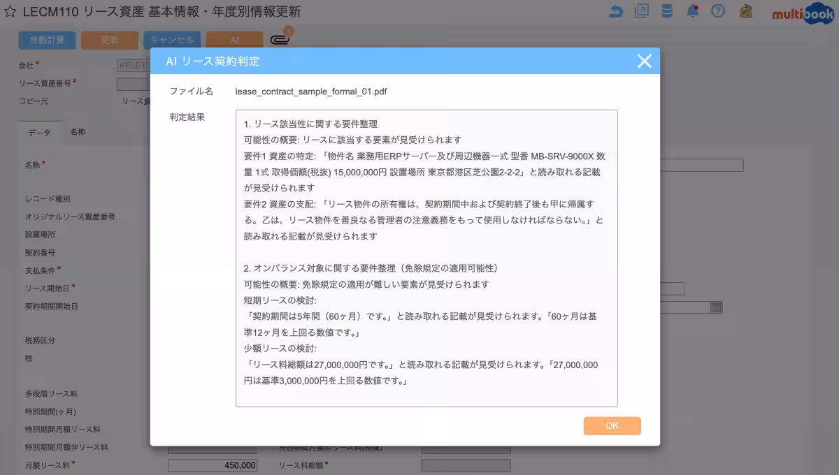Click the user settings icon beside the logo
The height and width of the screenshot is (475, 839).
click(x=747, y=12)
